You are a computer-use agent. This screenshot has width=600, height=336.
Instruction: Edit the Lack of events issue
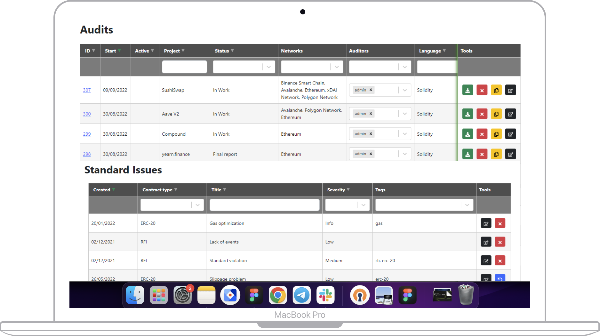coord(486,242)
